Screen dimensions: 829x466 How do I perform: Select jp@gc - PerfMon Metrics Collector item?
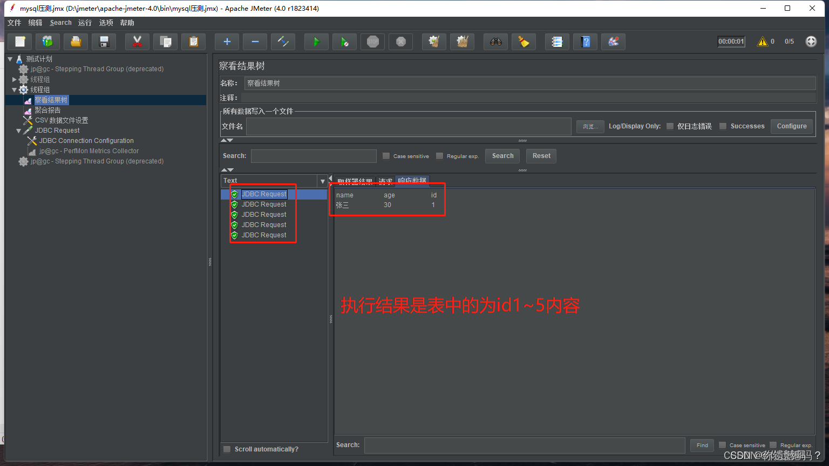pos(89,151)
